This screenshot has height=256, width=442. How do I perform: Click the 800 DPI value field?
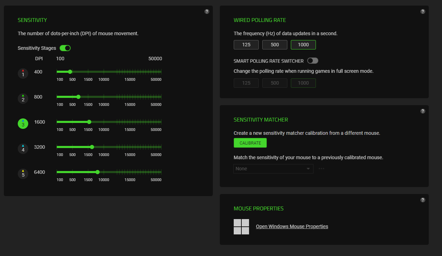[38, 97]
